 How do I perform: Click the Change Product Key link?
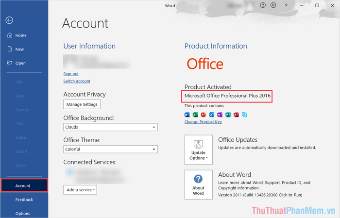(x=203, y=122)
